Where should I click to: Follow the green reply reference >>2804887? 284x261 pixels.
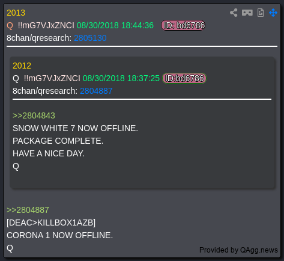(28, 210)
